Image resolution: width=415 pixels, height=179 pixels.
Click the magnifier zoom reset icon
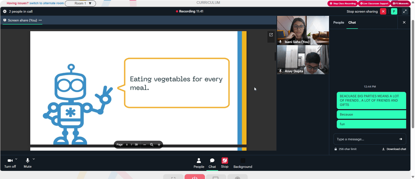tap(151, 145)
